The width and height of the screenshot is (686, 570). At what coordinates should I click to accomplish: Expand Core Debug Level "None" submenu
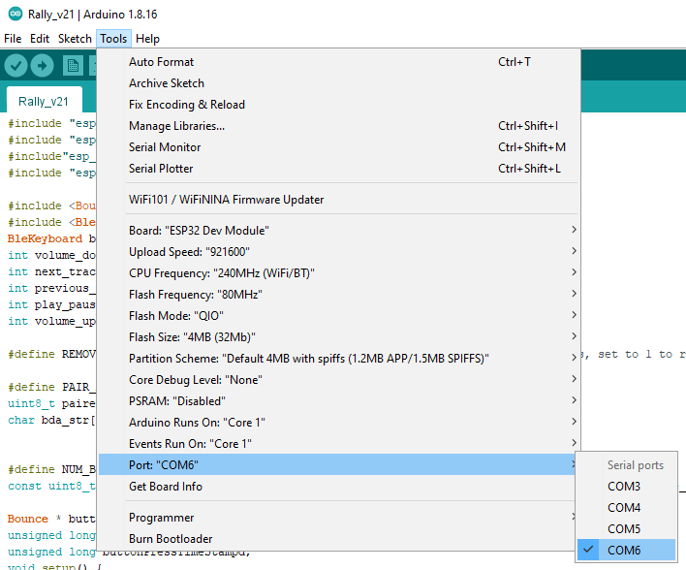point(338,380)
